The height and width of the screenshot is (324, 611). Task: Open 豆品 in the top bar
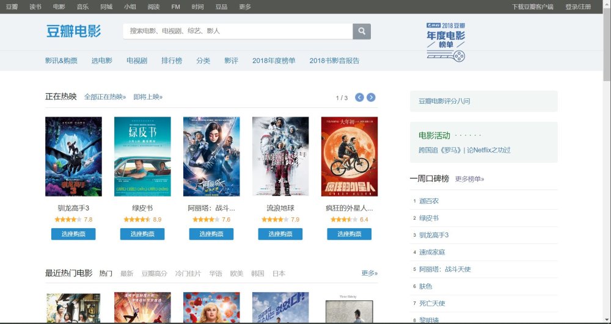click(221, 7)
